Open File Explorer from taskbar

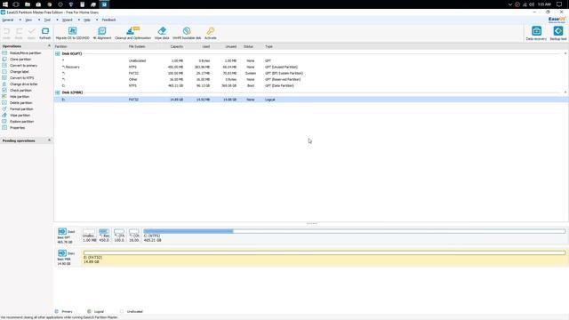tap(28, 4)
